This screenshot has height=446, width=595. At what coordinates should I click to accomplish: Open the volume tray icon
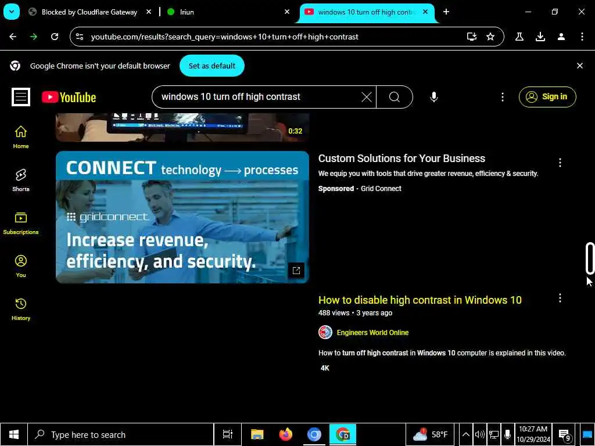pos(479,434)
